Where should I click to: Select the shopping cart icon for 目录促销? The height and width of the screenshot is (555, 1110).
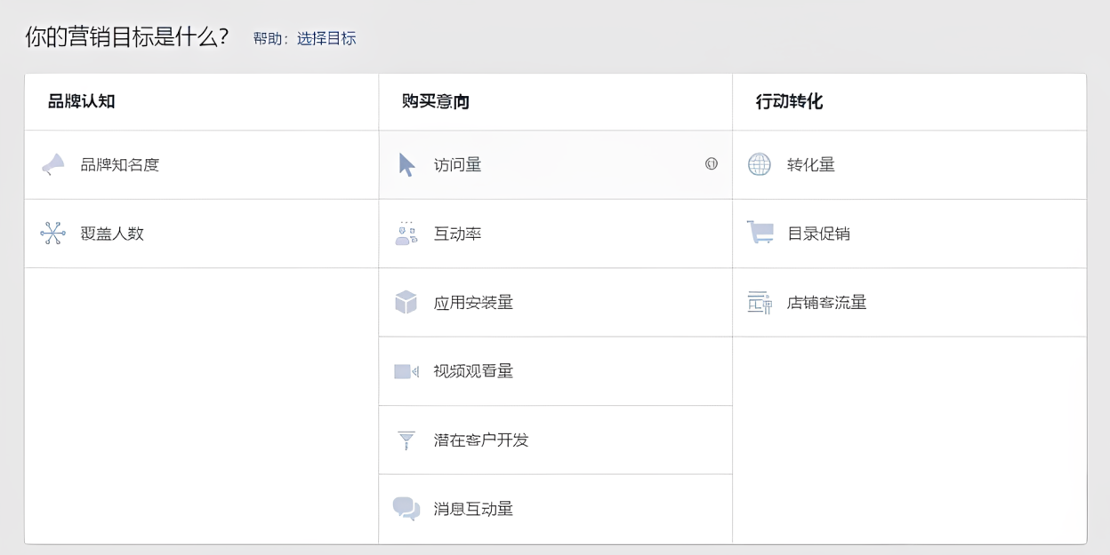[x=760, y=233]
